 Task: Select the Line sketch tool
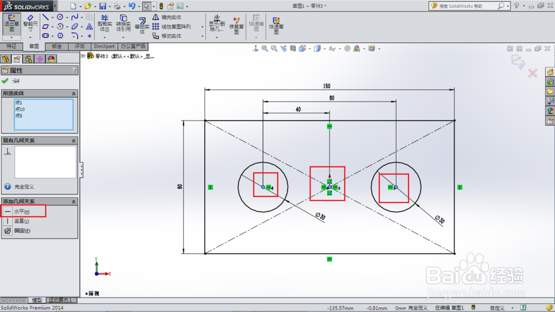[x=46, y=17]
